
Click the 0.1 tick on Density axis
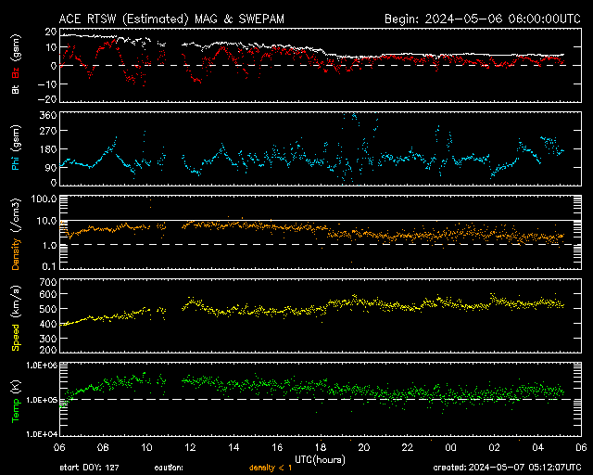(50, 266)
